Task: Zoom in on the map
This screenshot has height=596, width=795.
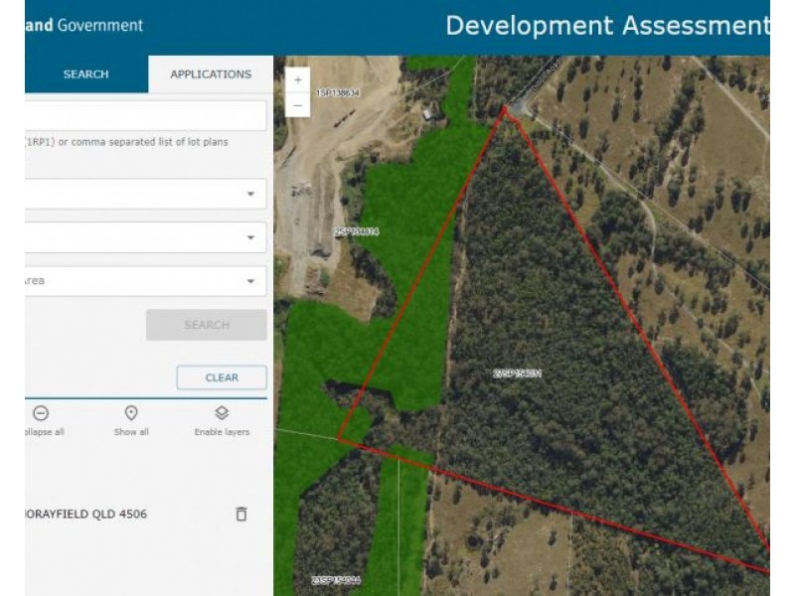Action: click(297, 80)
